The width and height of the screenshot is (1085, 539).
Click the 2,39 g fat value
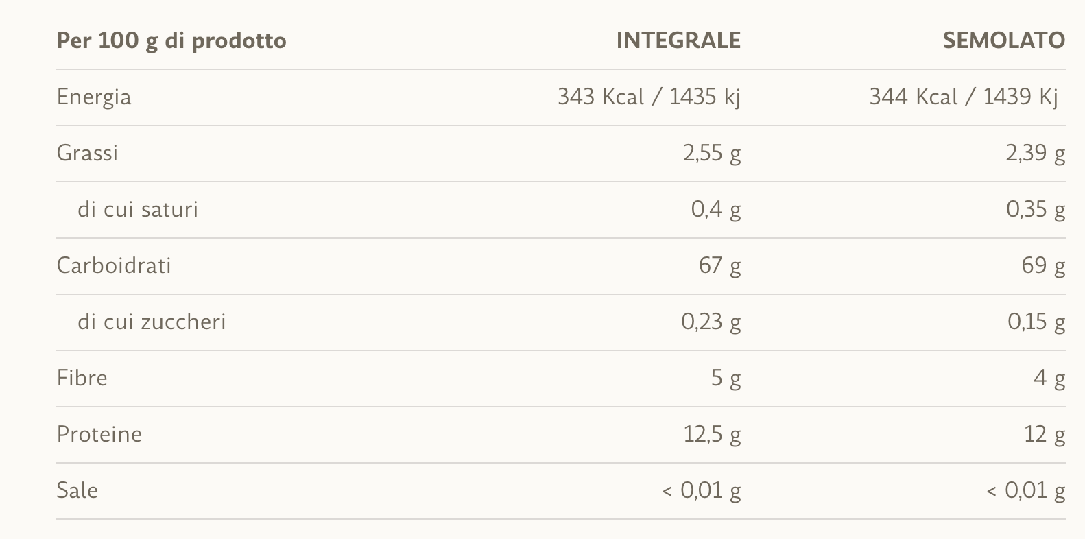tap(1035, 153)
